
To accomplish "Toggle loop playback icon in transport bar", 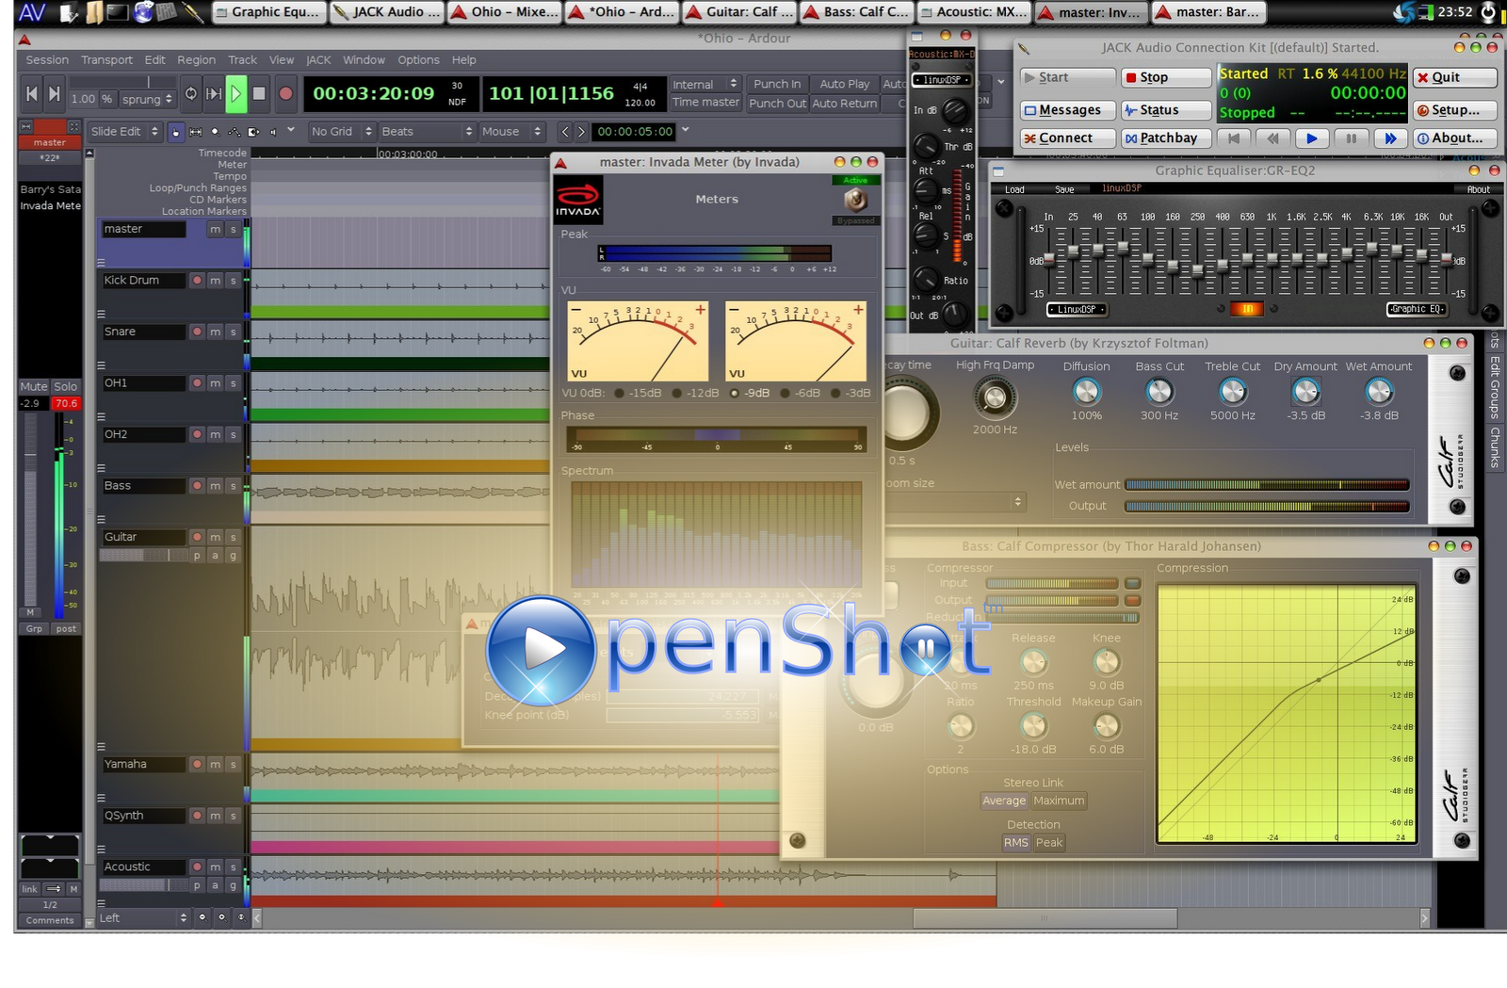I will click(191, 94).
